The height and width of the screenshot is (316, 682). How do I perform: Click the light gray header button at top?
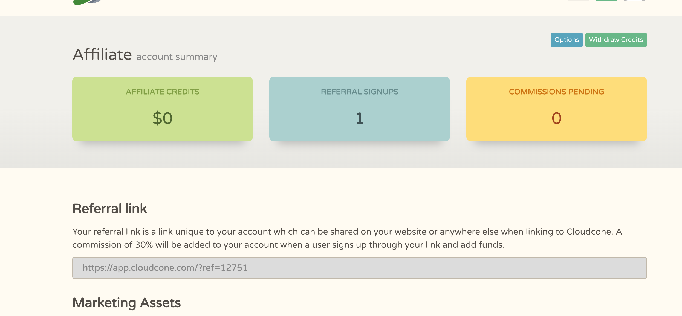click(578, 1)
